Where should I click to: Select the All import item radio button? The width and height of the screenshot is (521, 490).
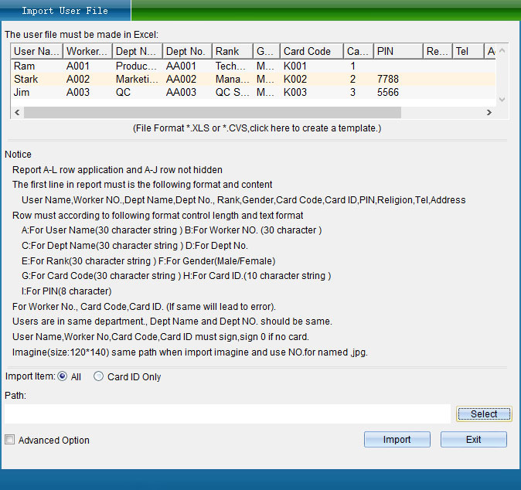point(63,377)
